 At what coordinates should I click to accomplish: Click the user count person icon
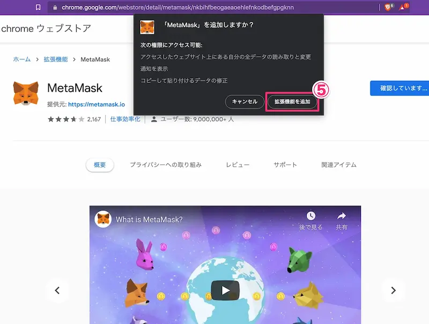click(154, 119)
